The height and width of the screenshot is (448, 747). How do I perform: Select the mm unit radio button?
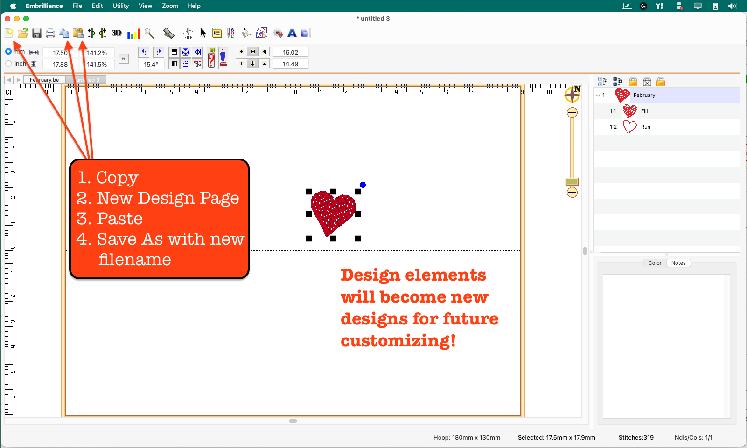(8, 51)
